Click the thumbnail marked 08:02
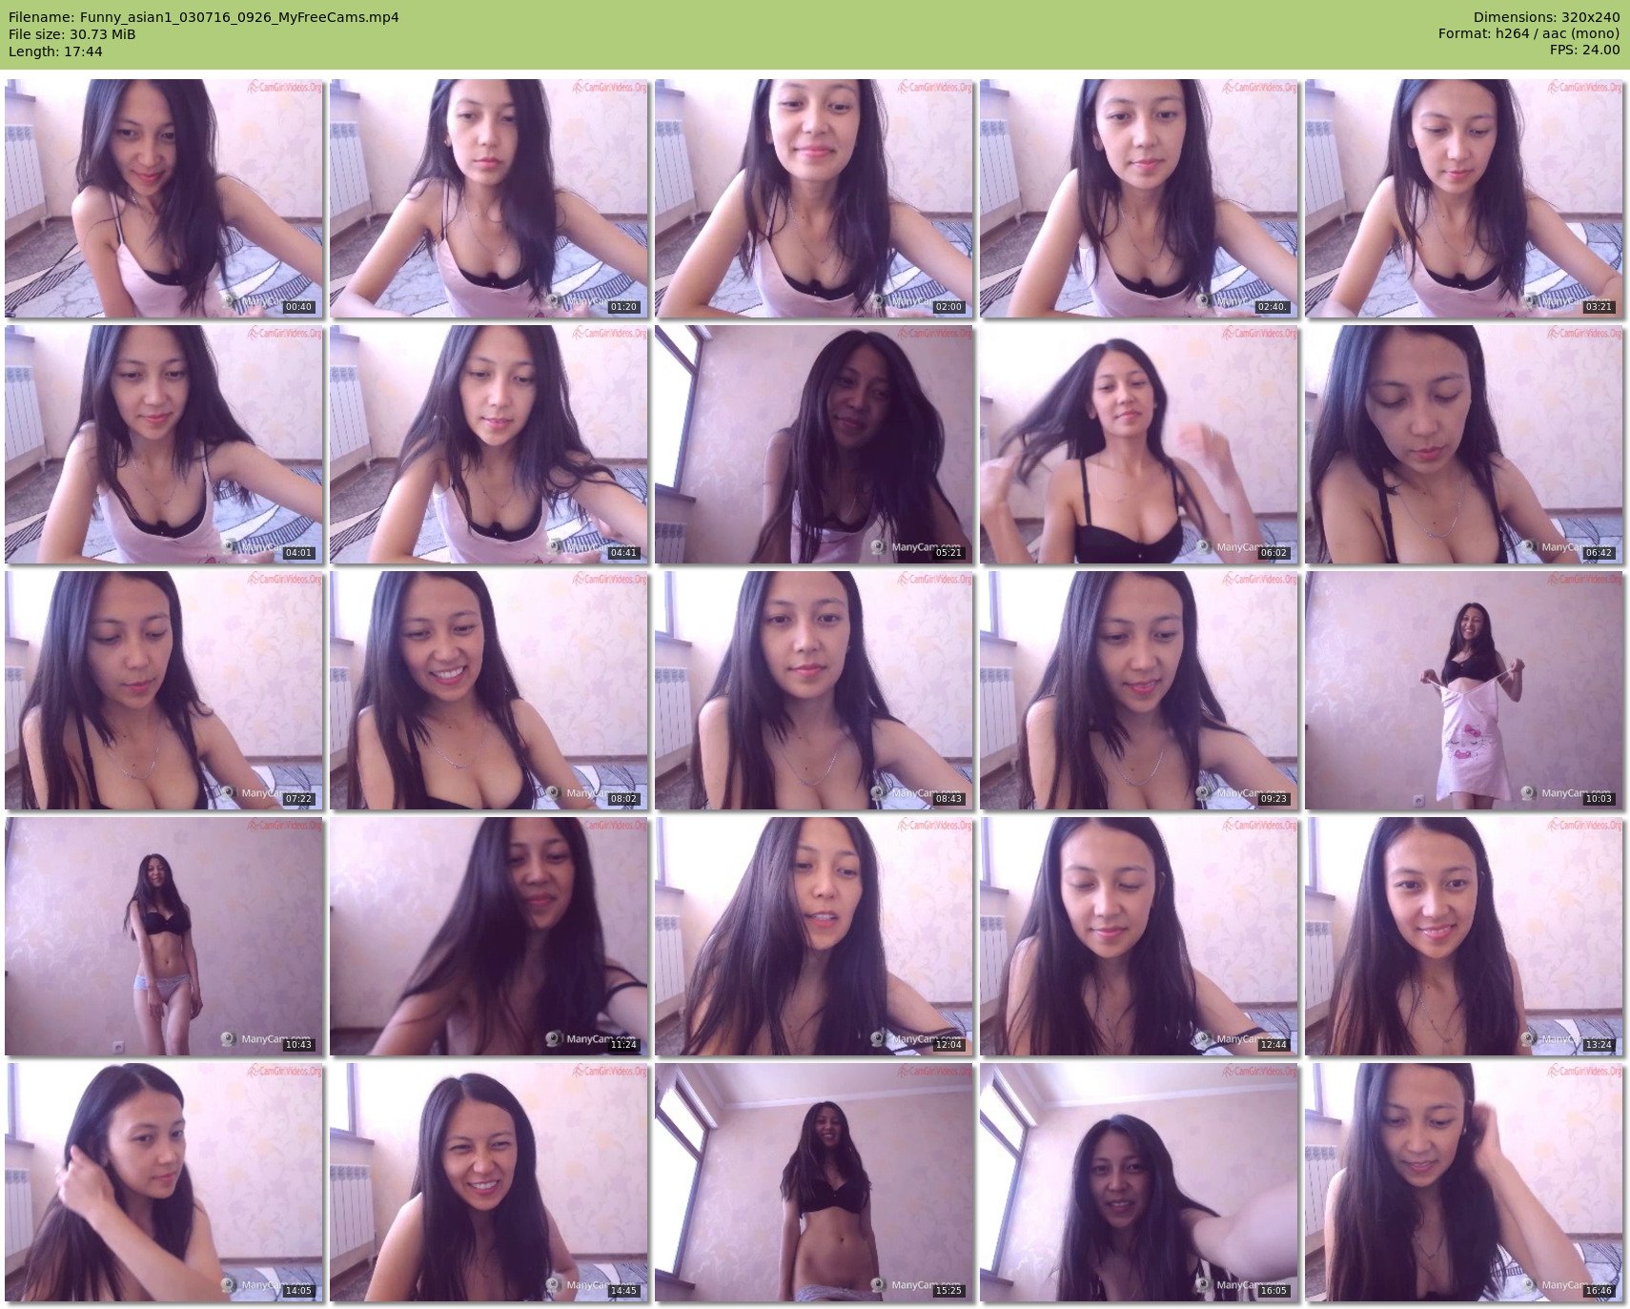The image size is (1630, 1309). point(489,690)
